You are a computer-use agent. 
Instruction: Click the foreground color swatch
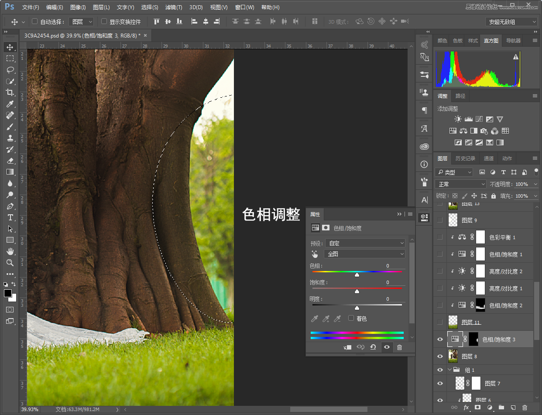(x=8, y=293)
